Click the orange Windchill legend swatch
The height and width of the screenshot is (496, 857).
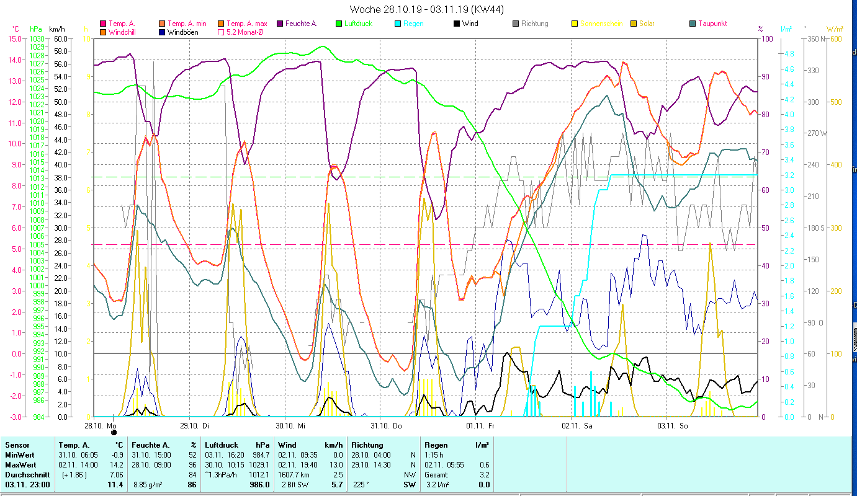click(x=103, y=32)
